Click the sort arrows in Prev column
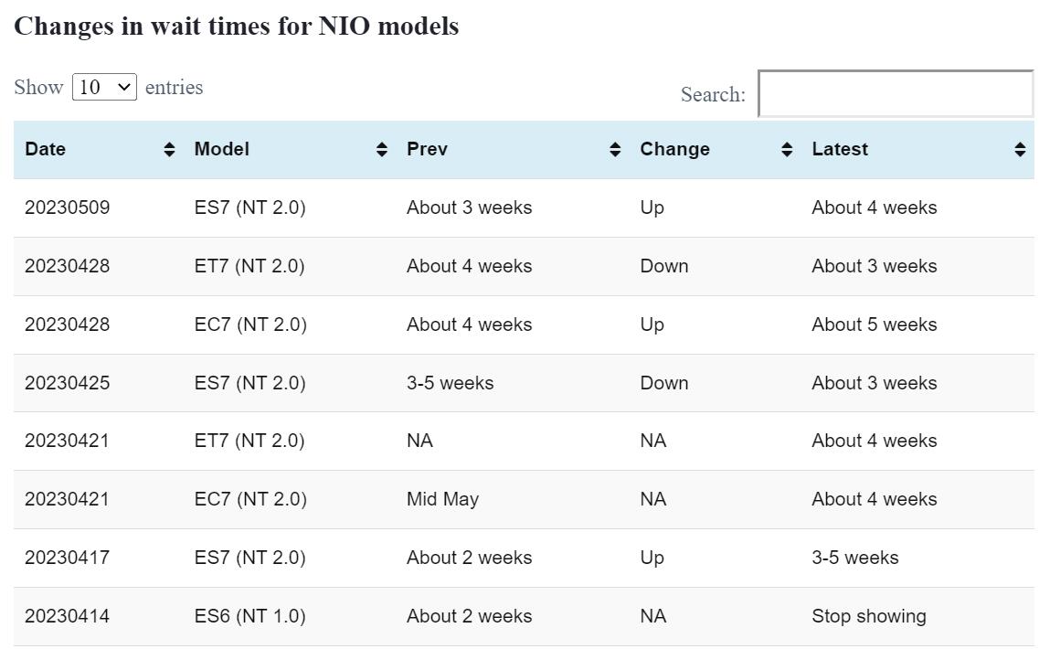Image resolution: width=1039 pixels, height=649 pixels. pyautogui.click(x=615, y=150)
